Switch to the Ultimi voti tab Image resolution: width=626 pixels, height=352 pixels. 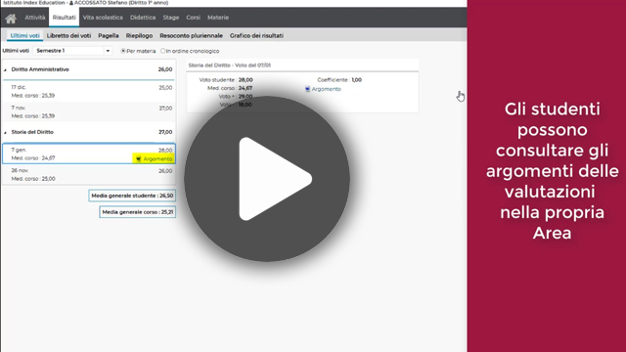[24, 35]
